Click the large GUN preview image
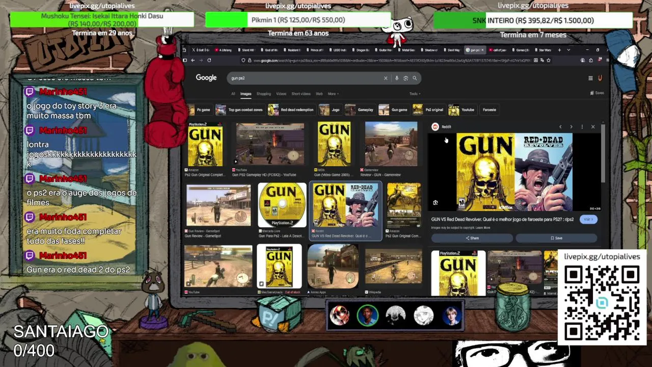652x367 pixels. point(514,172)
